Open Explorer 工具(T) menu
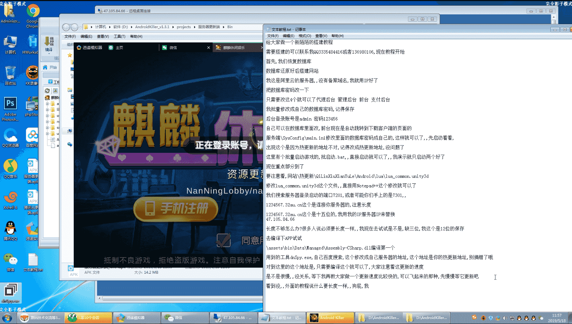Screen dimensions: 572x324 (119, 36)
